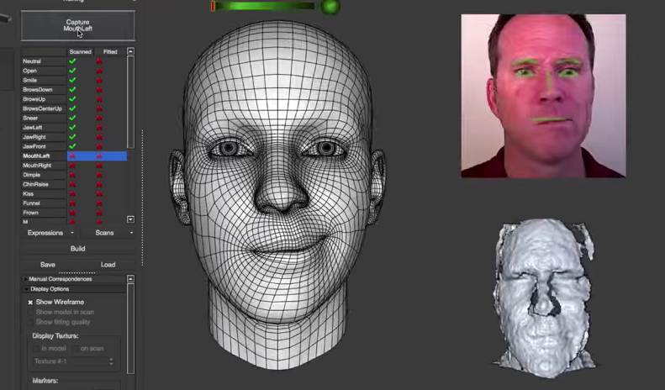
Task: Click the wireframe head model viewport
Action: click(x=277, y=195)
